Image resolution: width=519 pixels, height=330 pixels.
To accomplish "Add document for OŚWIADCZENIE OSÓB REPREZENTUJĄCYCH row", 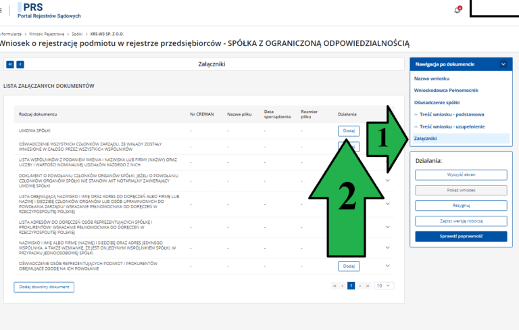I will point(349,266).
